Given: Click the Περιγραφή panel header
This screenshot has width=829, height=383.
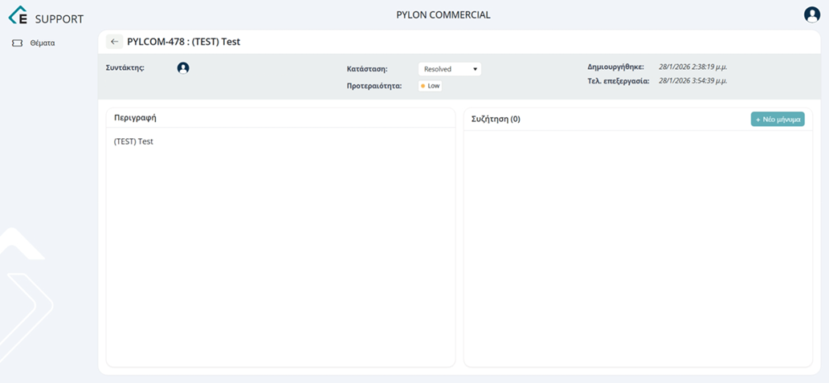Looking at the screenshot, I should [x=135, y=118].
